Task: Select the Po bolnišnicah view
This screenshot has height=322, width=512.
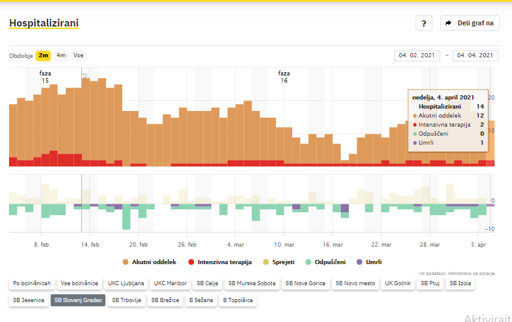Action: pos(32,283)
